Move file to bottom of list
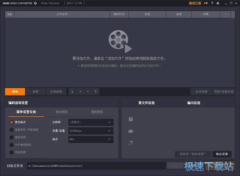Screen dimensions: 240x176 click(96, 92)
